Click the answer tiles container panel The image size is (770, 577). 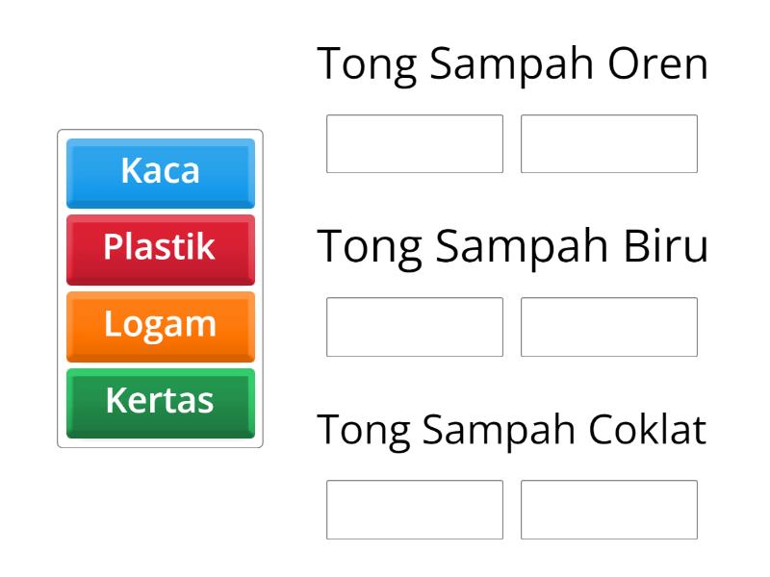coord(161,288)
